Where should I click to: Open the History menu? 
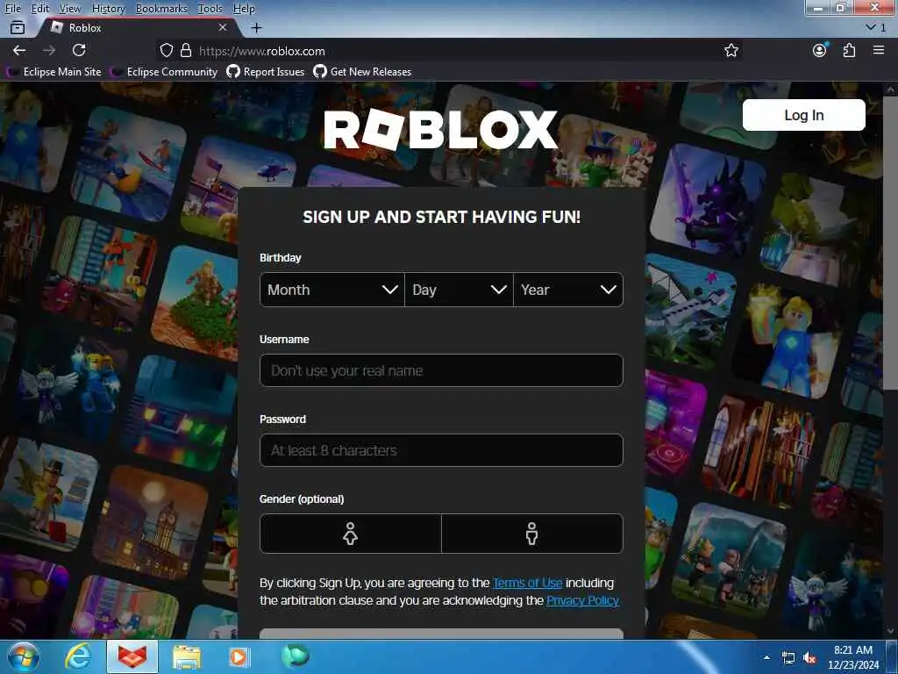point(108,9)
